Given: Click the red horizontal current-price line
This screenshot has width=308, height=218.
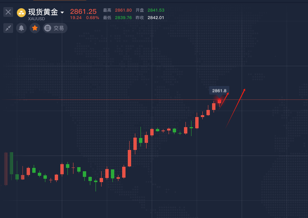Looking at the screenshot, I should point(112,100).
